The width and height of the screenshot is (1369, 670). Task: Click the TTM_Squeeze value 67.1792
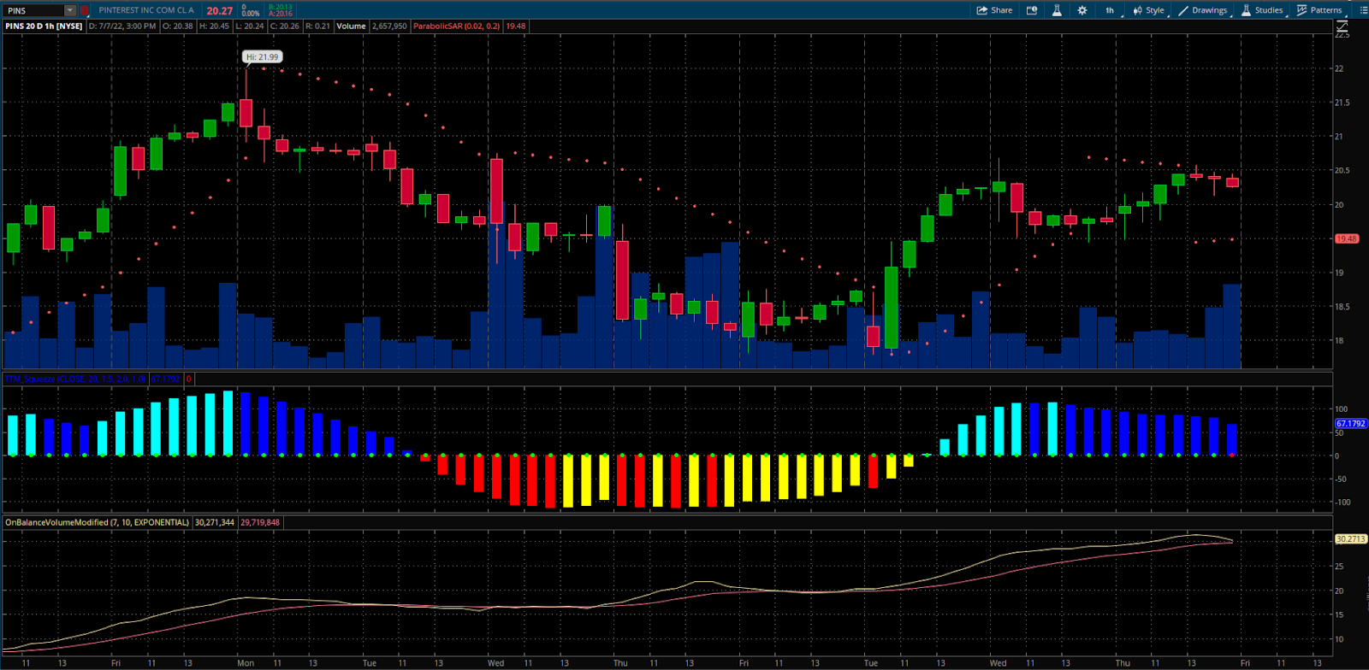pos(165,379)
